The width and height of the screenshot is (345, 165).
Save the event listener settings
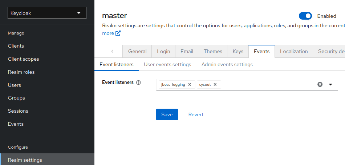pyautogui.click(x=167, y=114)
